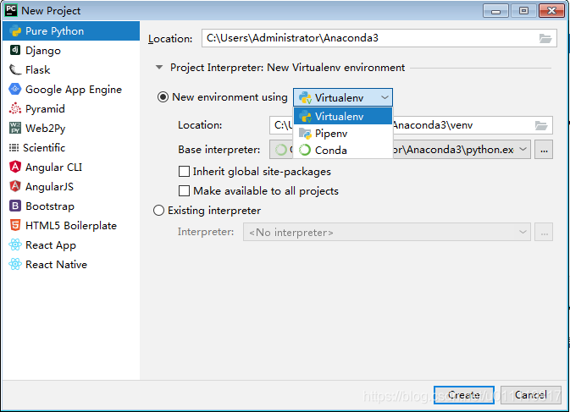Check Make available to all projects
The width and height of the screenshot is (570, 412).
[184, 191]
